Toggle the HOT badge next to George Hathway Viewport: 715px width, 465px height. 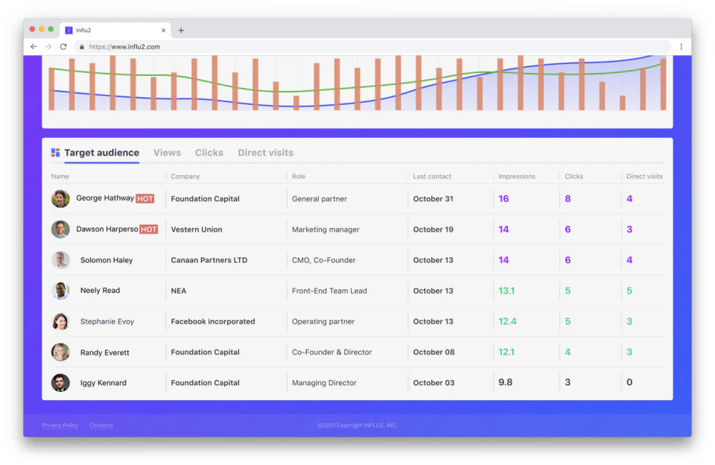pyautogui.click(x=145, y=198)
